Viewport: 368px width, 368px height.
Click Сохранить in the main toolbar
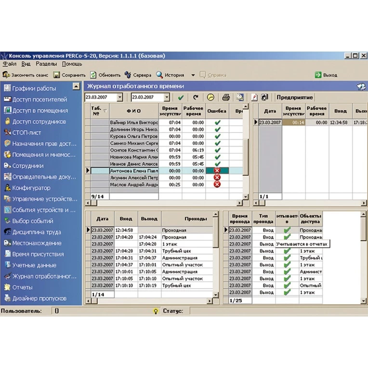(x=69, y=75)
